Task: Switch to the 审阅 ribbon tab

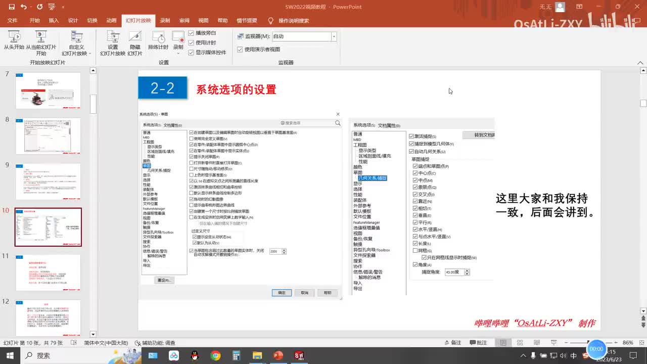Action: click(x=184, y=21)
